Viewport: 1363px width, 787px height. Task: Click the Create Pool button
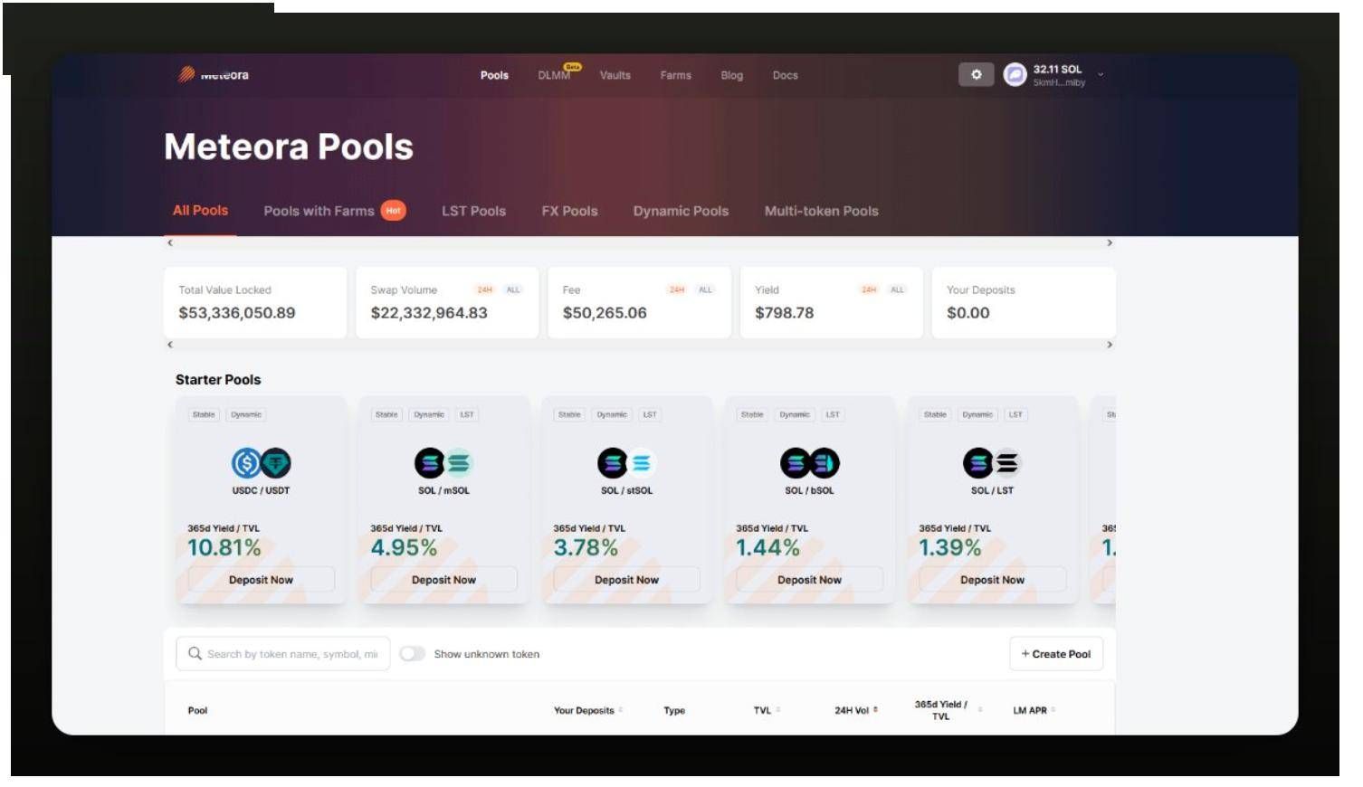point(1055,654)
